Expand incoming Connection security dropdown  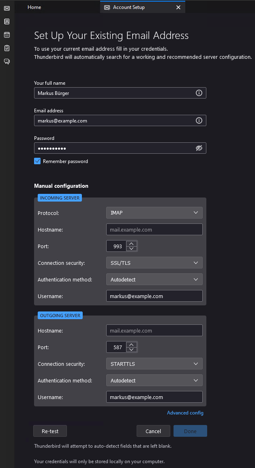point(154,263)
